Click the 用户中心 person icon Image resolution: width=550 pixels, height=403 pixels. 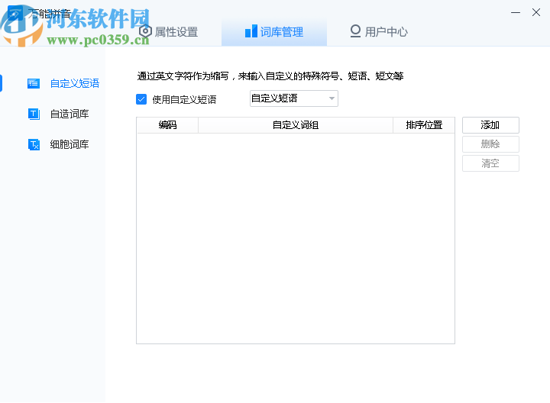355,31
